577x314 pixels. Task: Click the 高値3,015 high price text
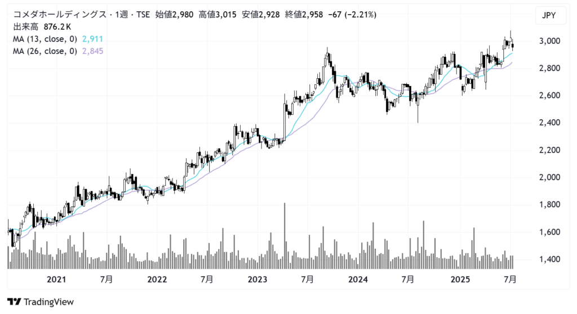218,15
